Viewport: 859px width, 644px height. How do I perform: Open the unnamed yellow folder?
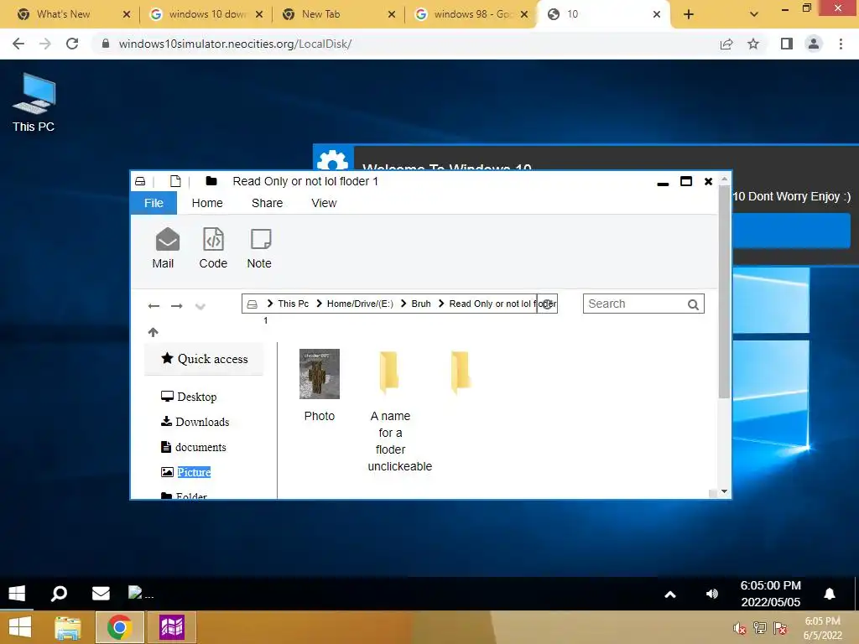(x=461, y=372)
